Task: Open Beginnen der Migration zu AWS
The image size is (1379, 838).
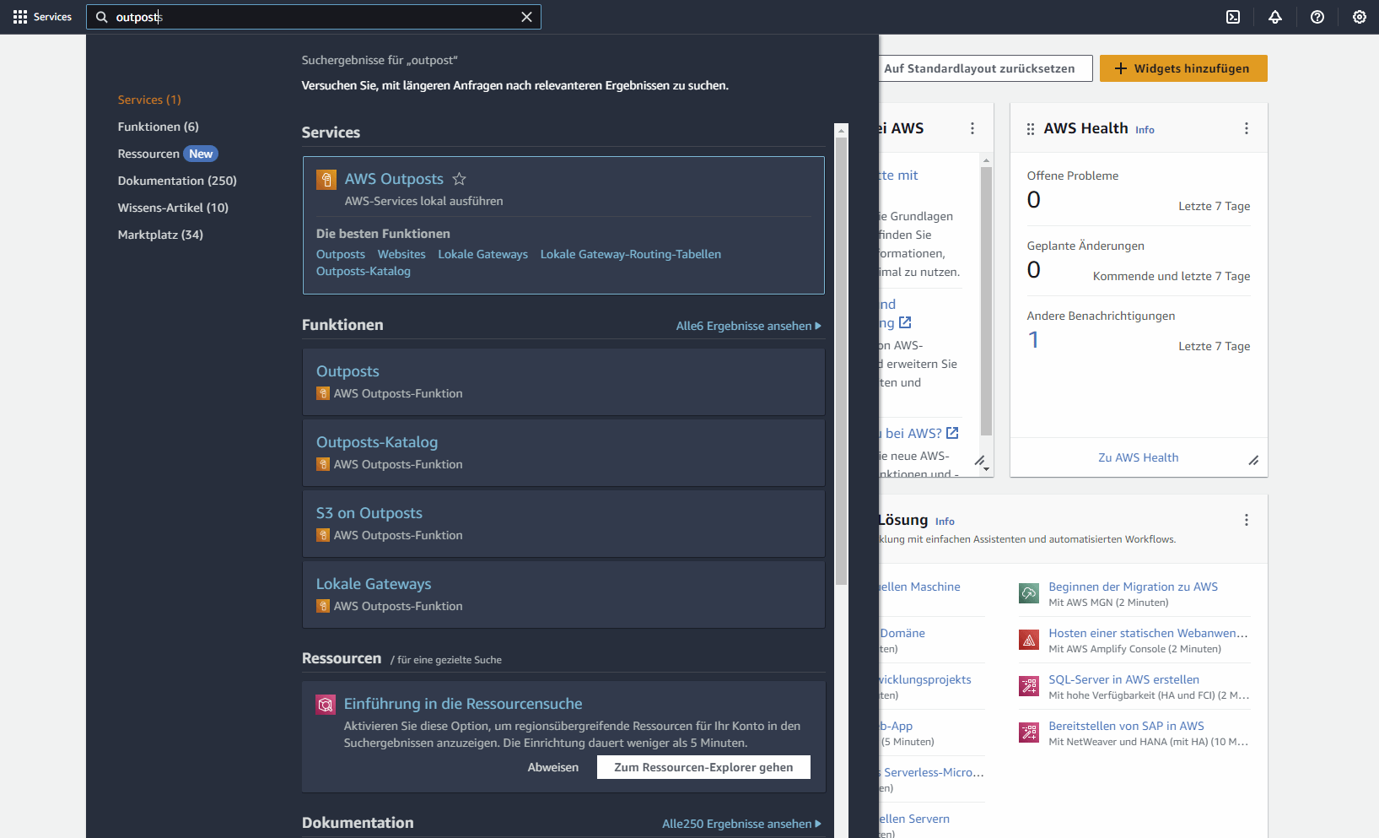Action: tap(1134, 587)
